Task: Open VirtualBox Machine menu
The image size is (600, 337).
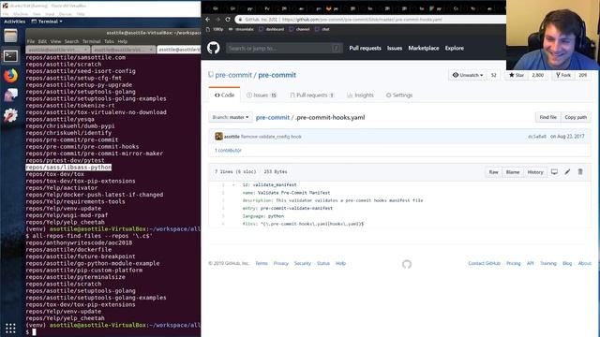Action: click(x=21, y=14)
